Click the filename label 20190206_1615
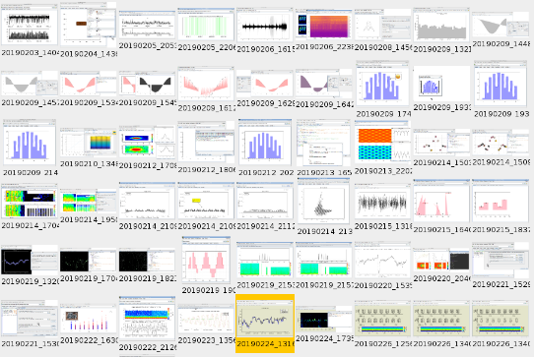Image resolution: width=534 pixels, height=357 pixels. tap(265, 49)
